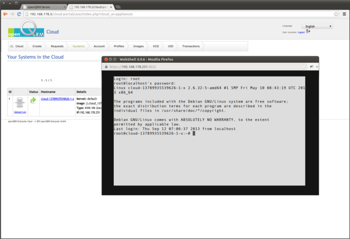Image resolution: width=350 pixels, height=239 pixels.
Task: Close the openQRM Server tab
Action: (65, 7)
